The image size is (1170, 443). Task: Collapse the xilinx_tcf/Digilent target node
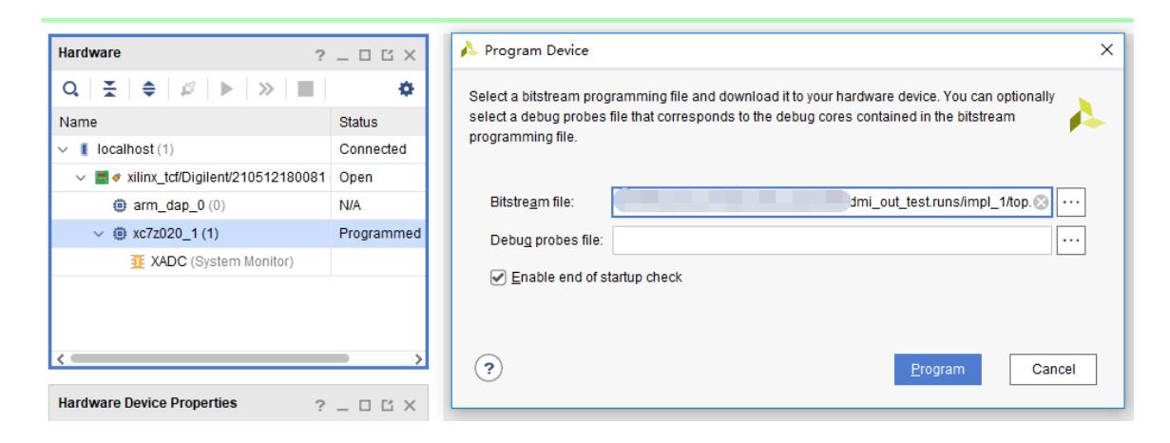[79, 176]
